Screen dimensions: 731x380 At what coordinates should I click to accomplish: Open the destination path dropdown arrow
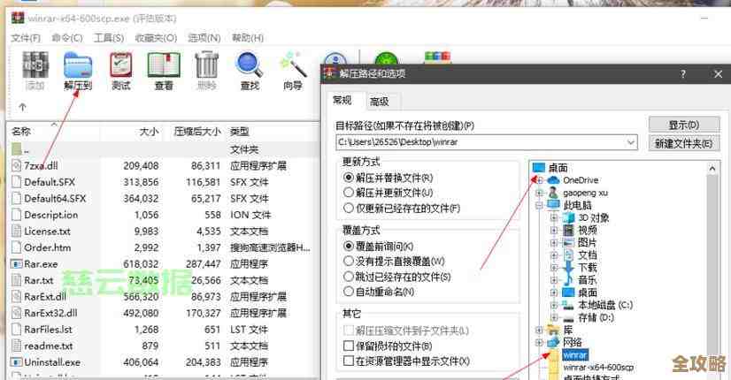tap(631, 142)
